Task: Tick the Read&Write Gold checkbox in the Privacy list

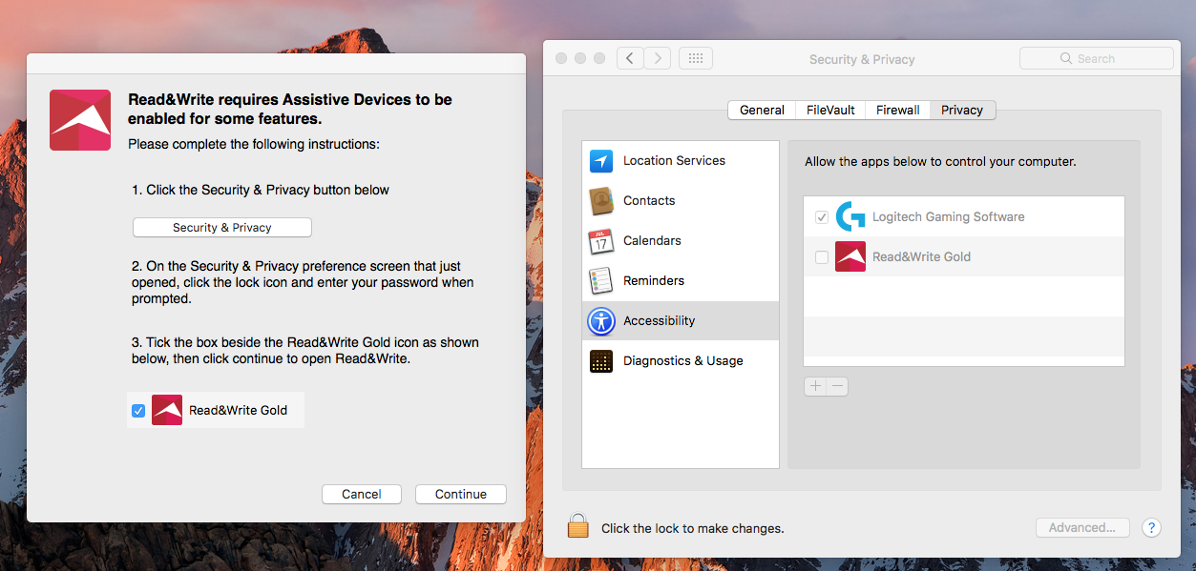Action: click(x=822, y=257)
